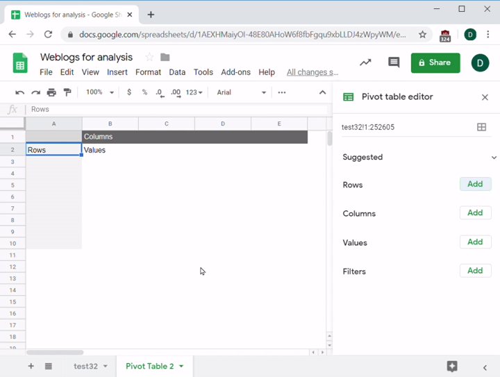This screenshot has width=500, height=377.
Task: Open the comments history icon
Action: [394, 62]
